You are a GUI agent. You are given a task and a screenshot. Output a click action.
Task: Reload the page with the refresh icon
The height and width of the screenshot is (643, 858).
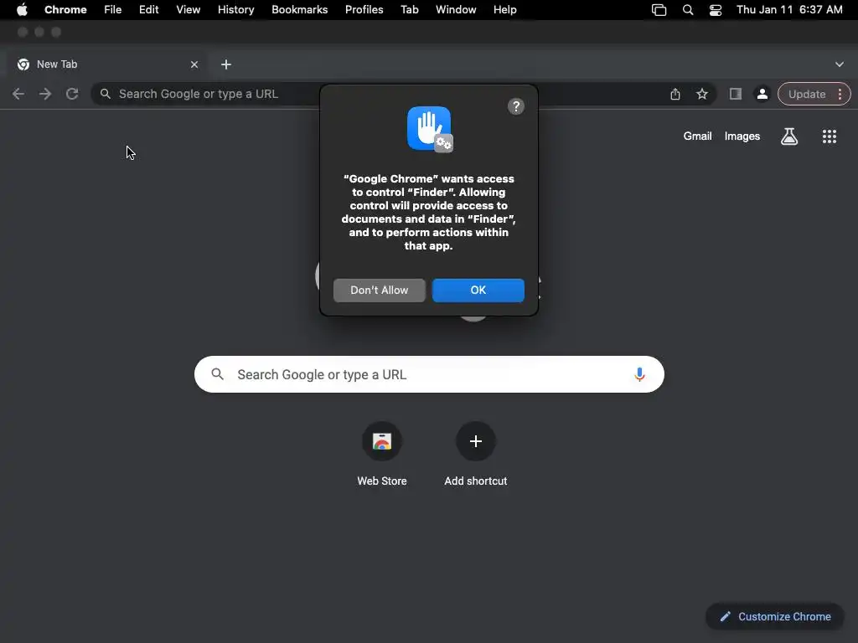point(72,94)
